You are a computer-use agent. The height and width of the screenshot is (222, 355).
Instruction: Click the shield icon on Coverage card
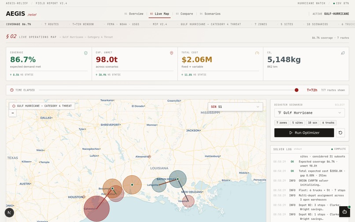coord(85,53)
